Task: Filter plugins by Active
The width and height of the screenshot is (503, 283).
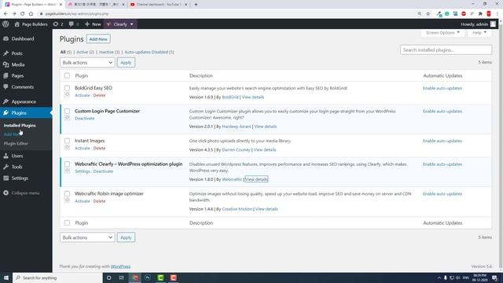Action: click(85, 52)
